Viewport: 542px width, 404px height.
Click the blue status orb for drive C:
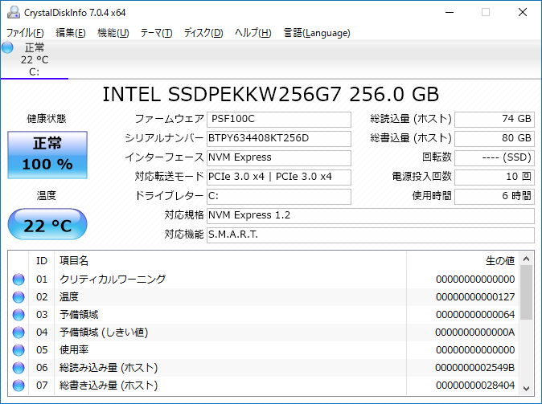coord(8,48)
